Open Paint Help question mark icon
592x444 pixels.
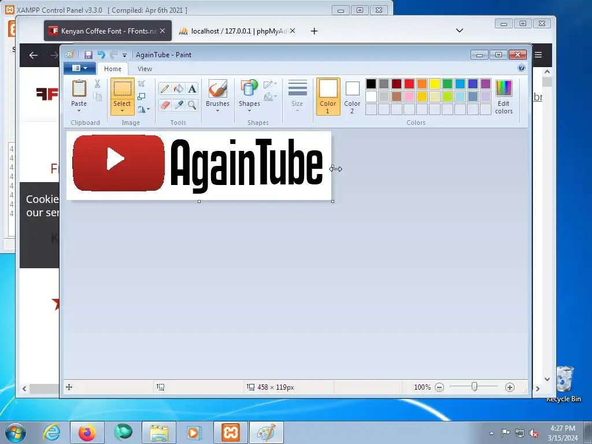pos(521,68)
